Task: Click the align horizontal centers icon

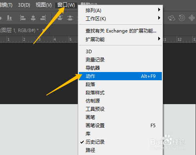Action: tap(33, 18)
